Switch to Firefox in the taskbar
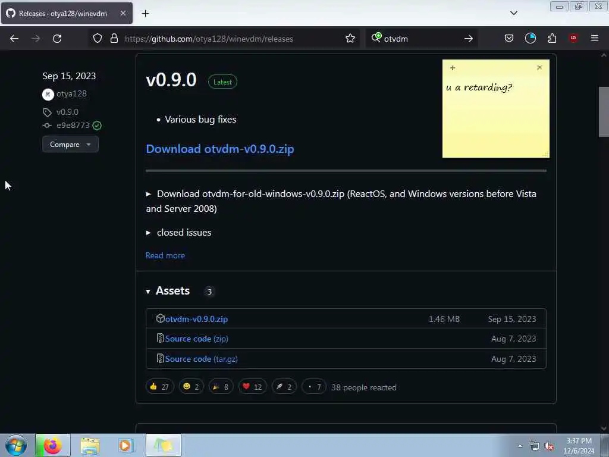609x457 pixels. (53, 445)
